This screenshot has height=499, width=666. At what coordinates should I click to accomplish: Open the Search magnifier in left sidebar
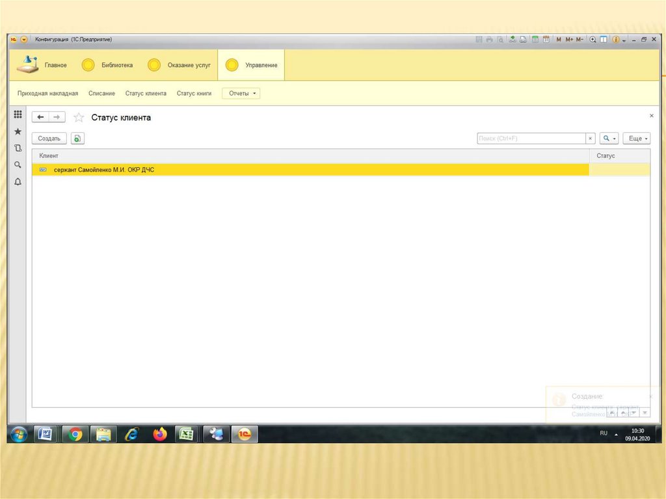(x=18, y=165)
